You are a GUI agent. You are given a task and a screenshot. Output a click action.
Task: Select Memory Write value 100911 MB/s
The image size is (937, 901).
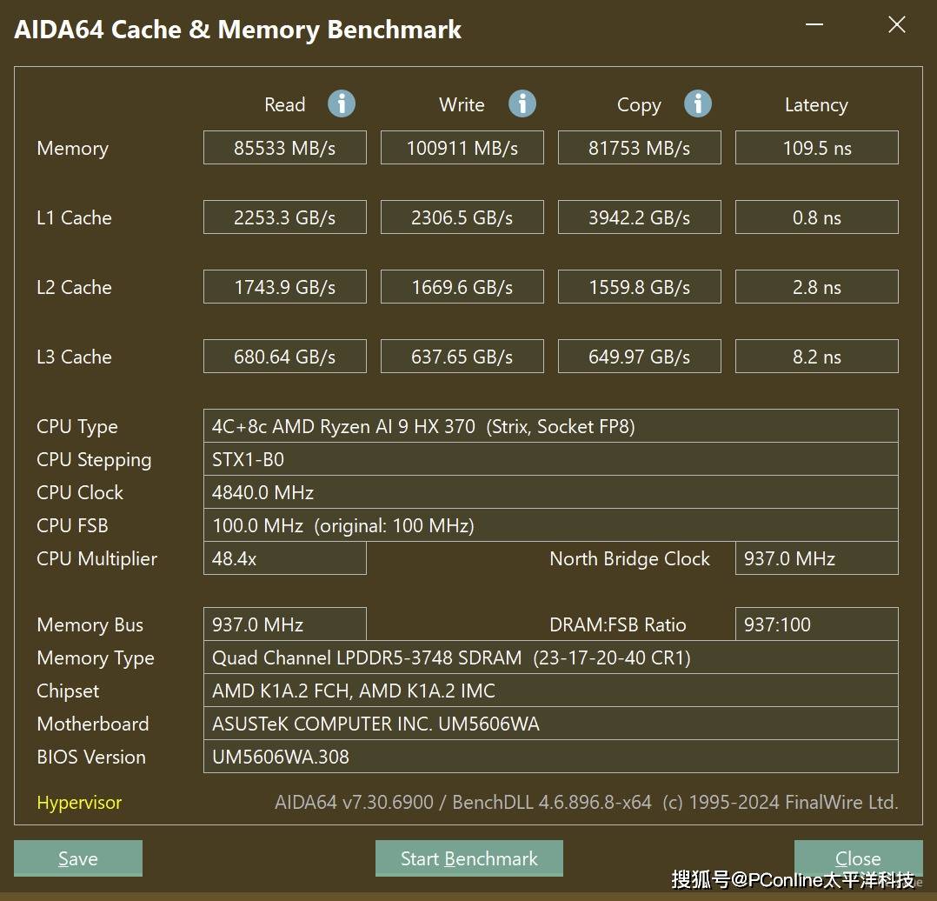pyautogui.click(x=462, y=148)
